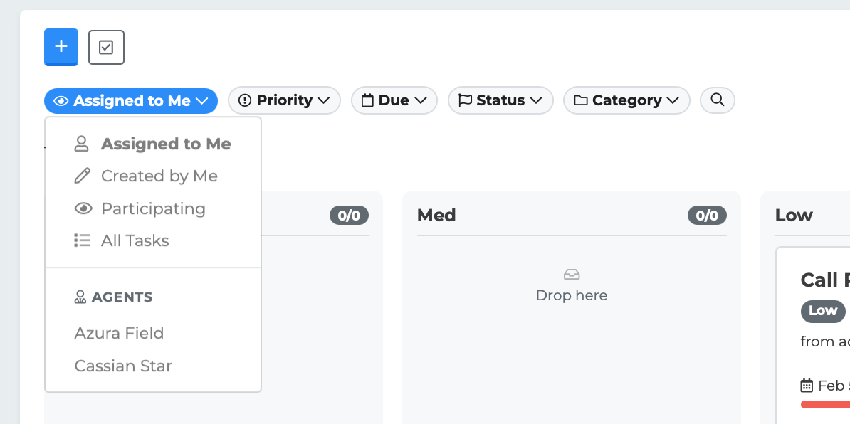Click the calendar icon on the Low task card
The image size is (850, 424).
(x=807, y=386)
